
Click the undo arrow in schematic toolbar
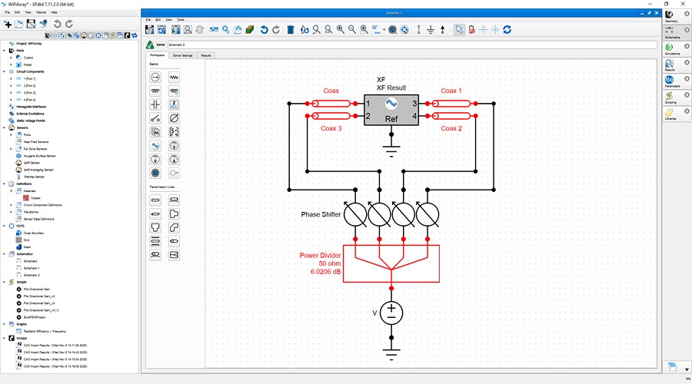pos(264,29)
